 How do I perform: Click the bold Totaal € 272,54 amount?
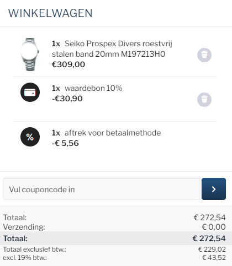tap(209, 238)
